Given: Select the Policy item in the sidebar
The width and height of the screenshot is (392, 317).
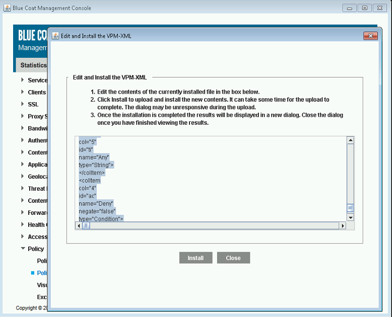Looking at the screenshot, I should pos(36,249).
